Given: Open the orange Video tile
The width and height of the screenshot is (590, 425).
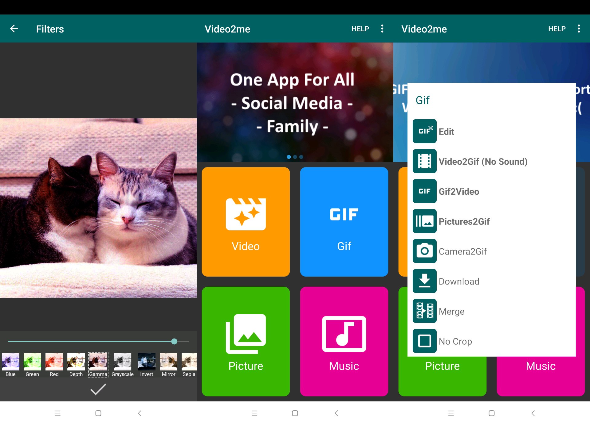Looking at the screenshot, I should point(246,222).
